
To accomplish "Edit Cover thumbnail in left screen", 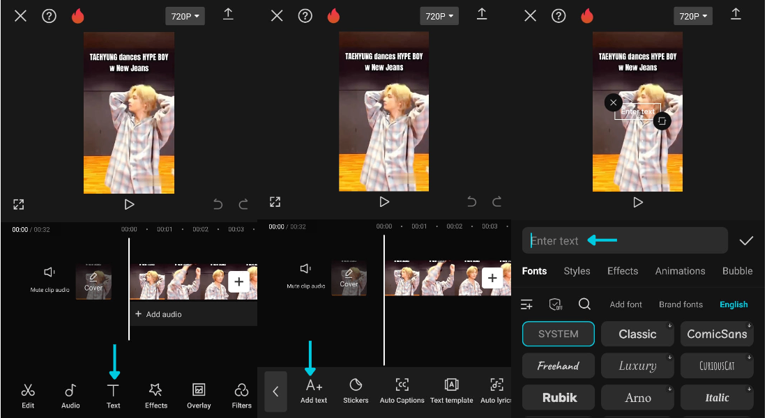I will coord(93,281).
